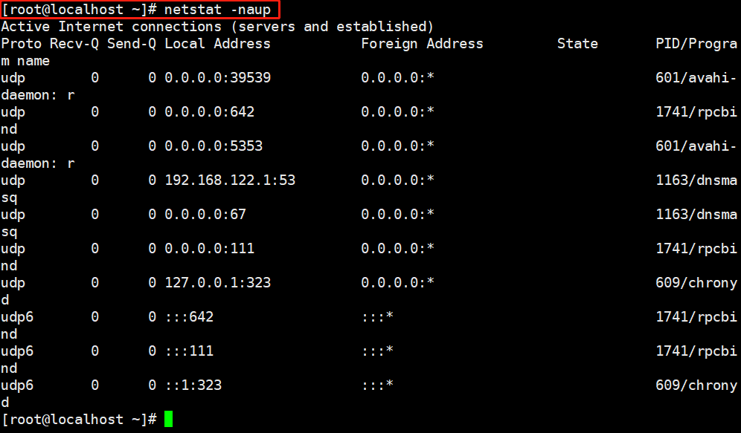Select local address ::1:323

click(x=193, y=385)
